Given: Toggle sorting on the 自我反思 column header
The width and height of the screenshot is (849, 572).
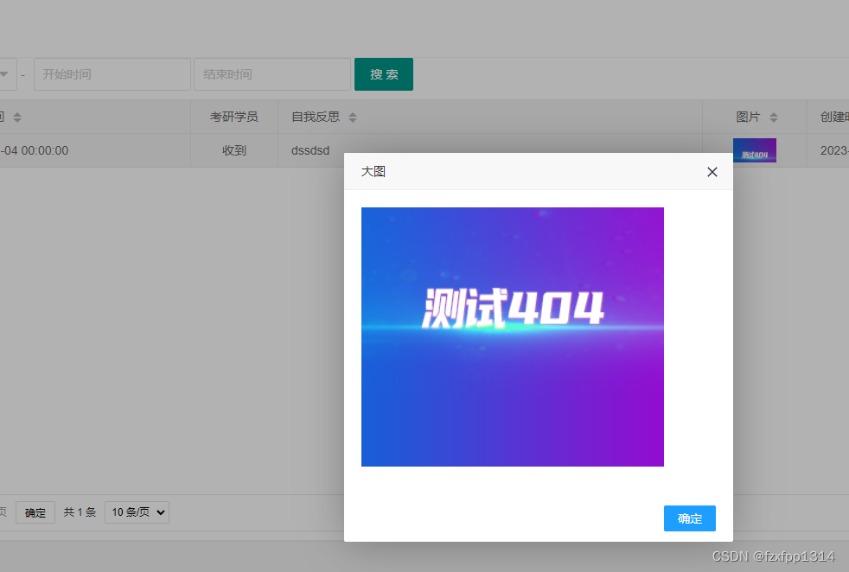Looking at the screenshot, I should coord(320,117).
